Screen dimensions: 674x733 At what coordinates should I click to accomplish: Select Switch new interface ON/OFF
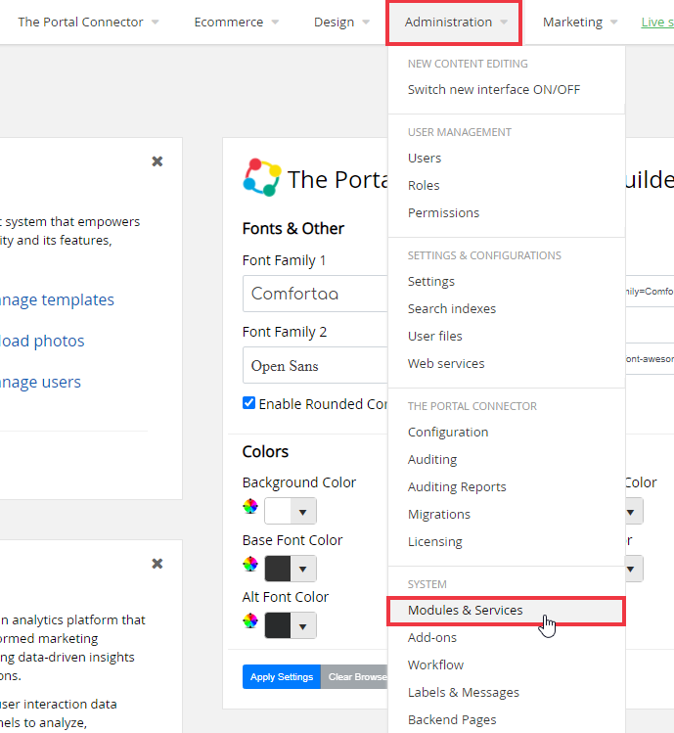494,89
